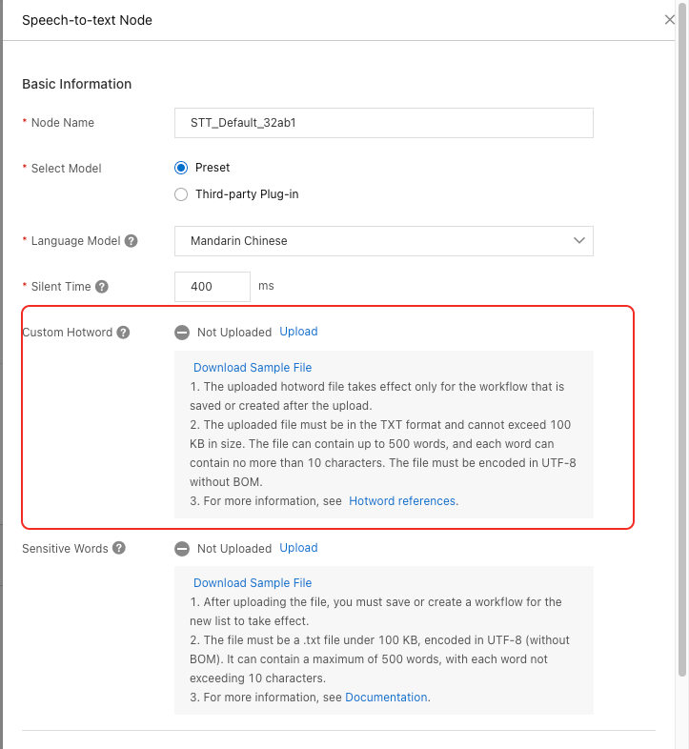Download the Custom Hotword sample file
Screen dimensions: 689x749
[x=253, y=368]
